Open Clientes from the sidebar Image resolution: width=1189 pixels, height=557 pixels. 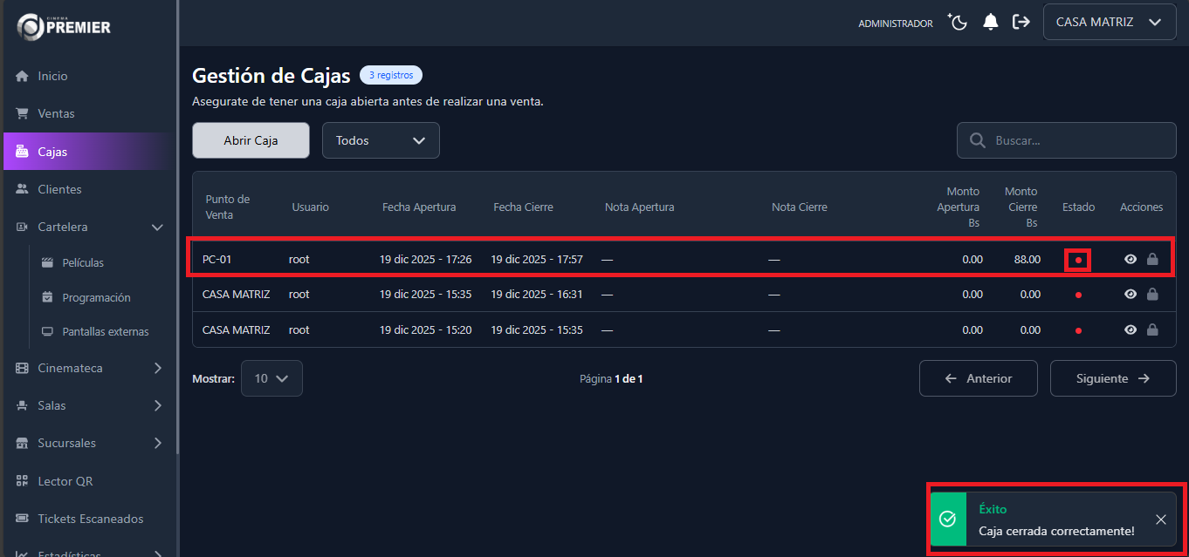(59, 189)
